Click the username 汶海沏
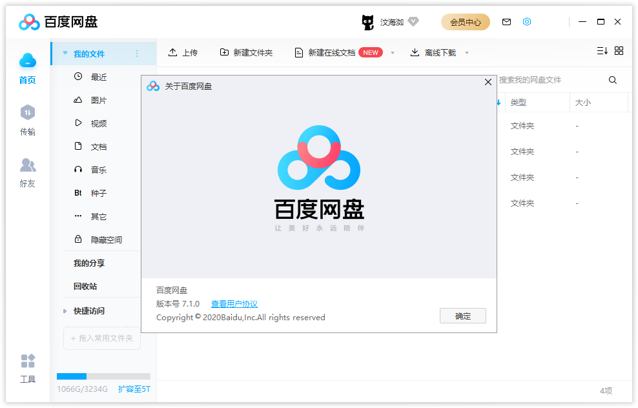This screenshot has width=638, height=408. [391, 23]
